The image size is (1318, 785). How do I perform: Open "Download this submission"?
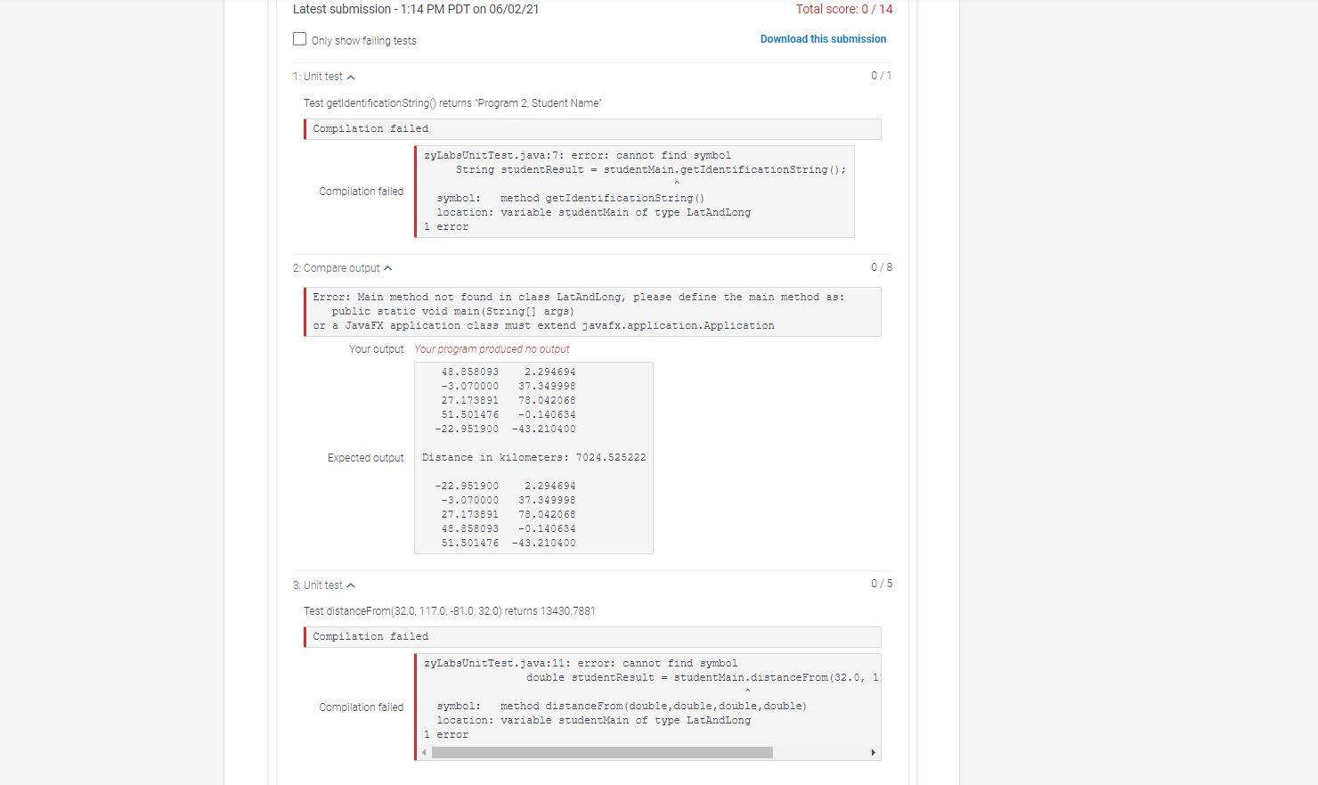(x=822, y=39)
